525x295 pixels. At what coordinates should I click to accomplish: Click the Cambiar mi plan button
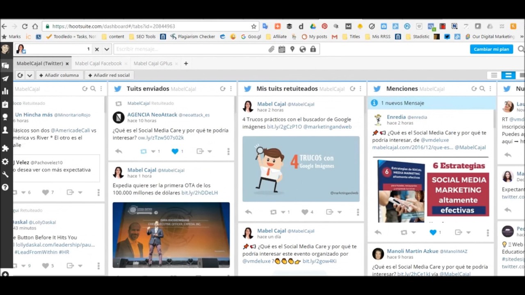pos(491,49)
